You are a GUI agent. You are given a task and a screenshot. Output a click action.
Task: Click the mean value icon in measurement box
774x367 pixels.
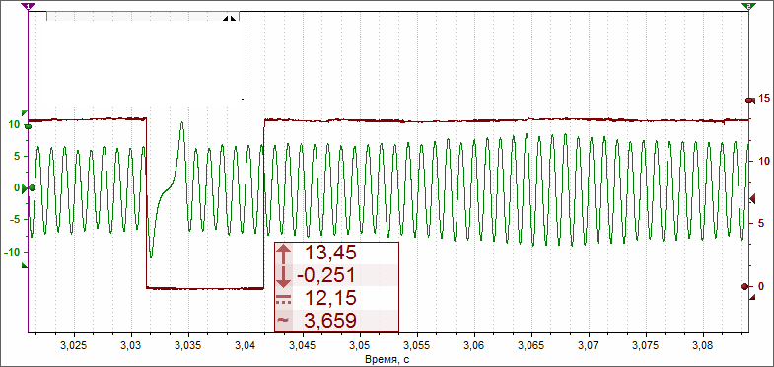284,298
